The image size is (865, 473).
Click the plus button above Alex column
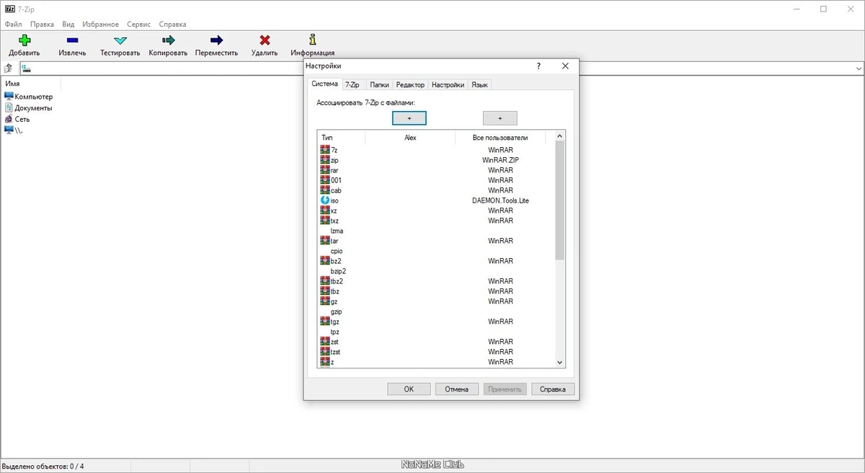coord(409,118)
